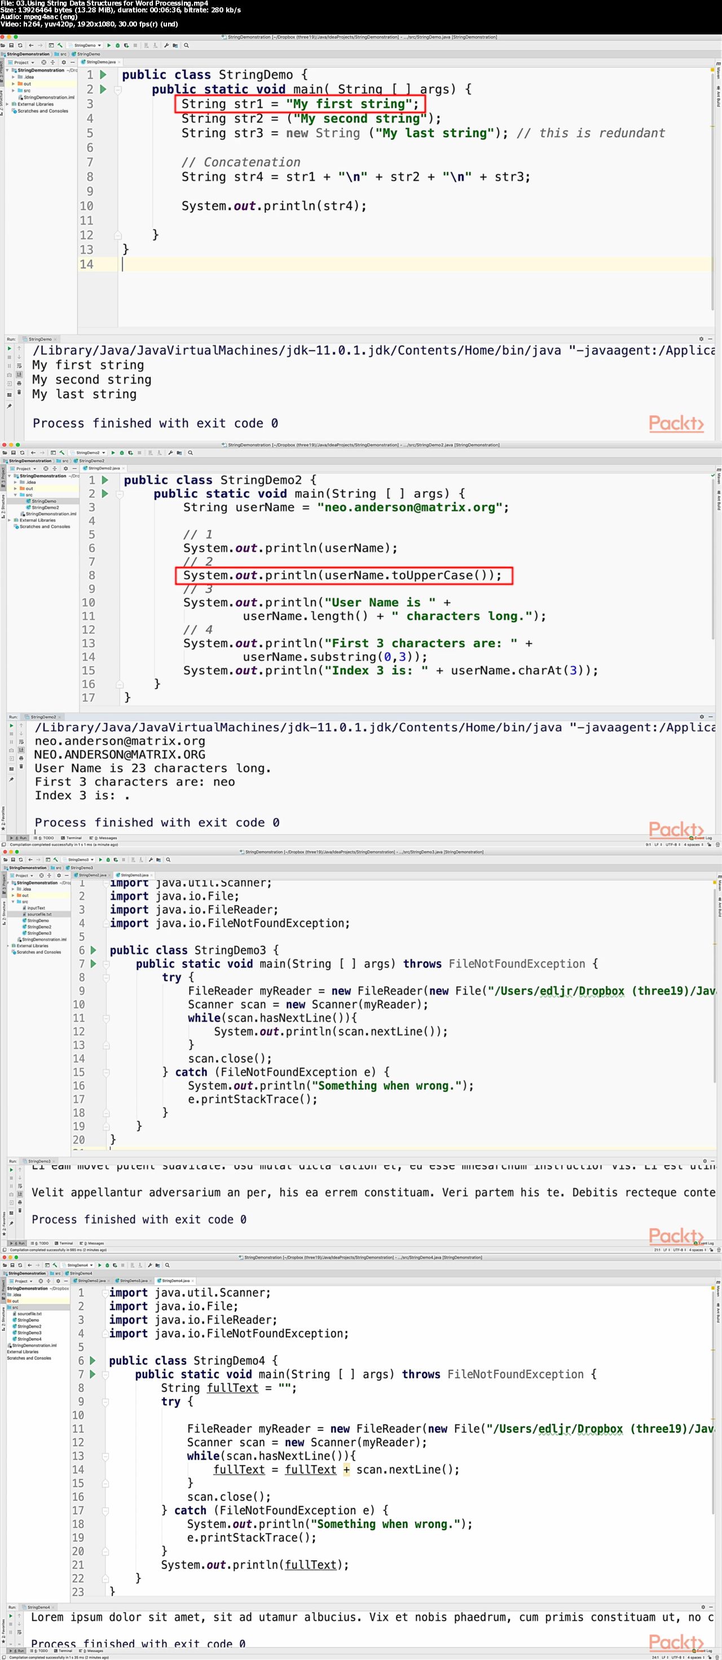Navigate back arrow in StringDemo window toolbar

point(31,46)
